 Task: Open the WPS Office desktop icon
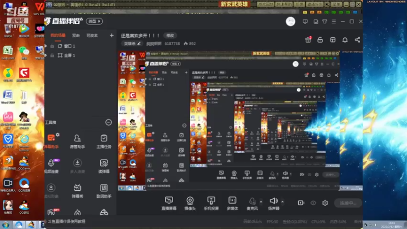[39, 8]
